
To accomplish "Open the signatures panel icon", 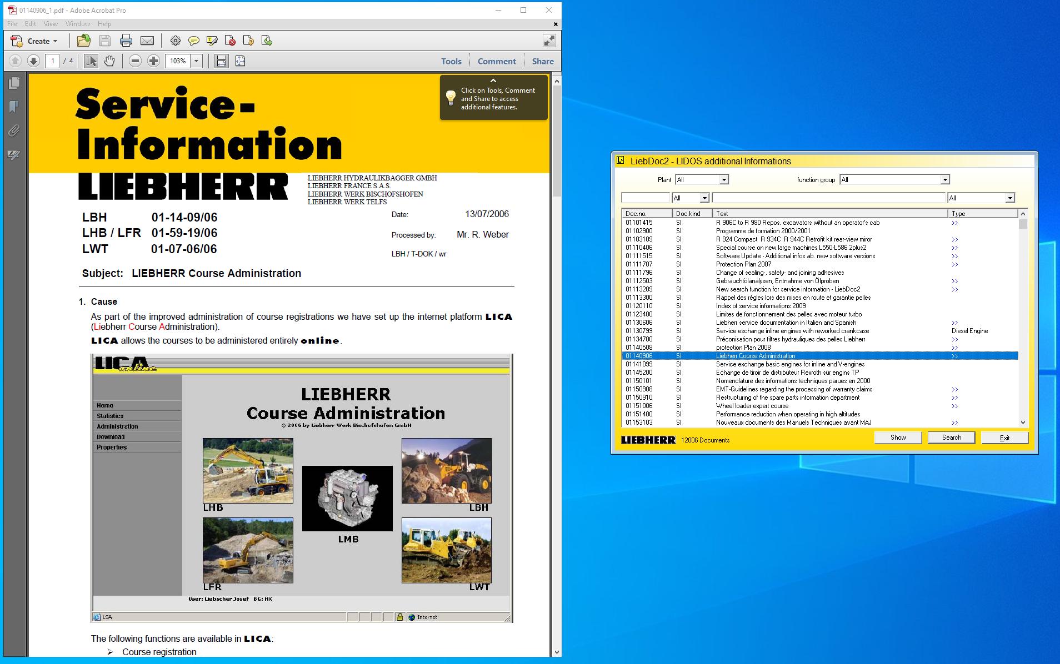I will coord(14,155).
